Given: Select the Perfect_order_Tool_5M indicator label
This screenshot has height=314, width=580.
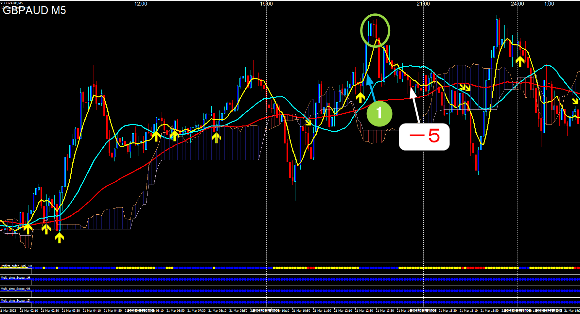Looking at the screenshot, I should pyautogui.click(x=16, y=266).
